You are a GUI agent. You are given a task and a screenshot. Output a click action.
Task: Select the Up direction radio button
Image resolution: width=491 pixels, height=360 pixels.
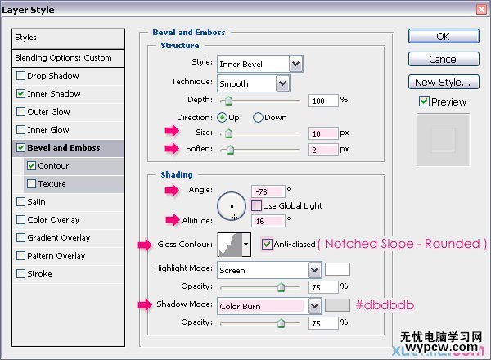[222, 118]
